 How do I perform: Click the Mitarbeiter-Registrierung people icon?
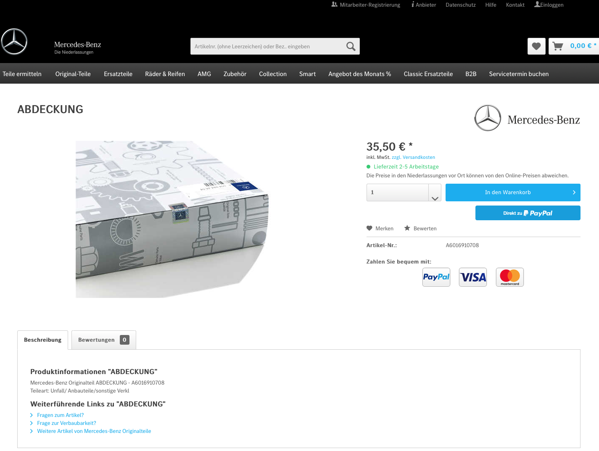pyautogui.click(x=335, y=5)
